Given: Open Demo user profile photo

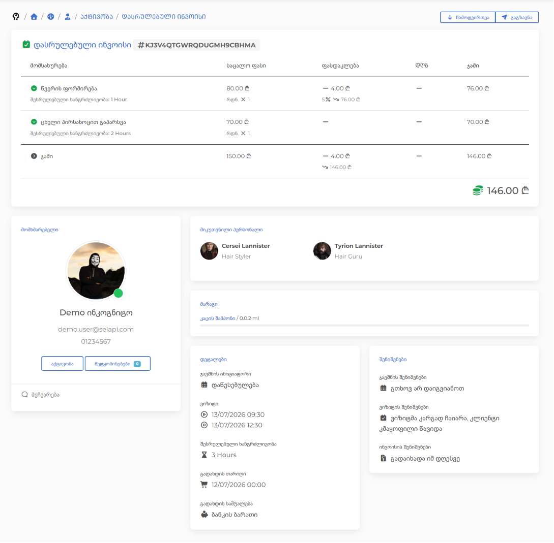Looking at the screenshot, I should pos(96,271).
